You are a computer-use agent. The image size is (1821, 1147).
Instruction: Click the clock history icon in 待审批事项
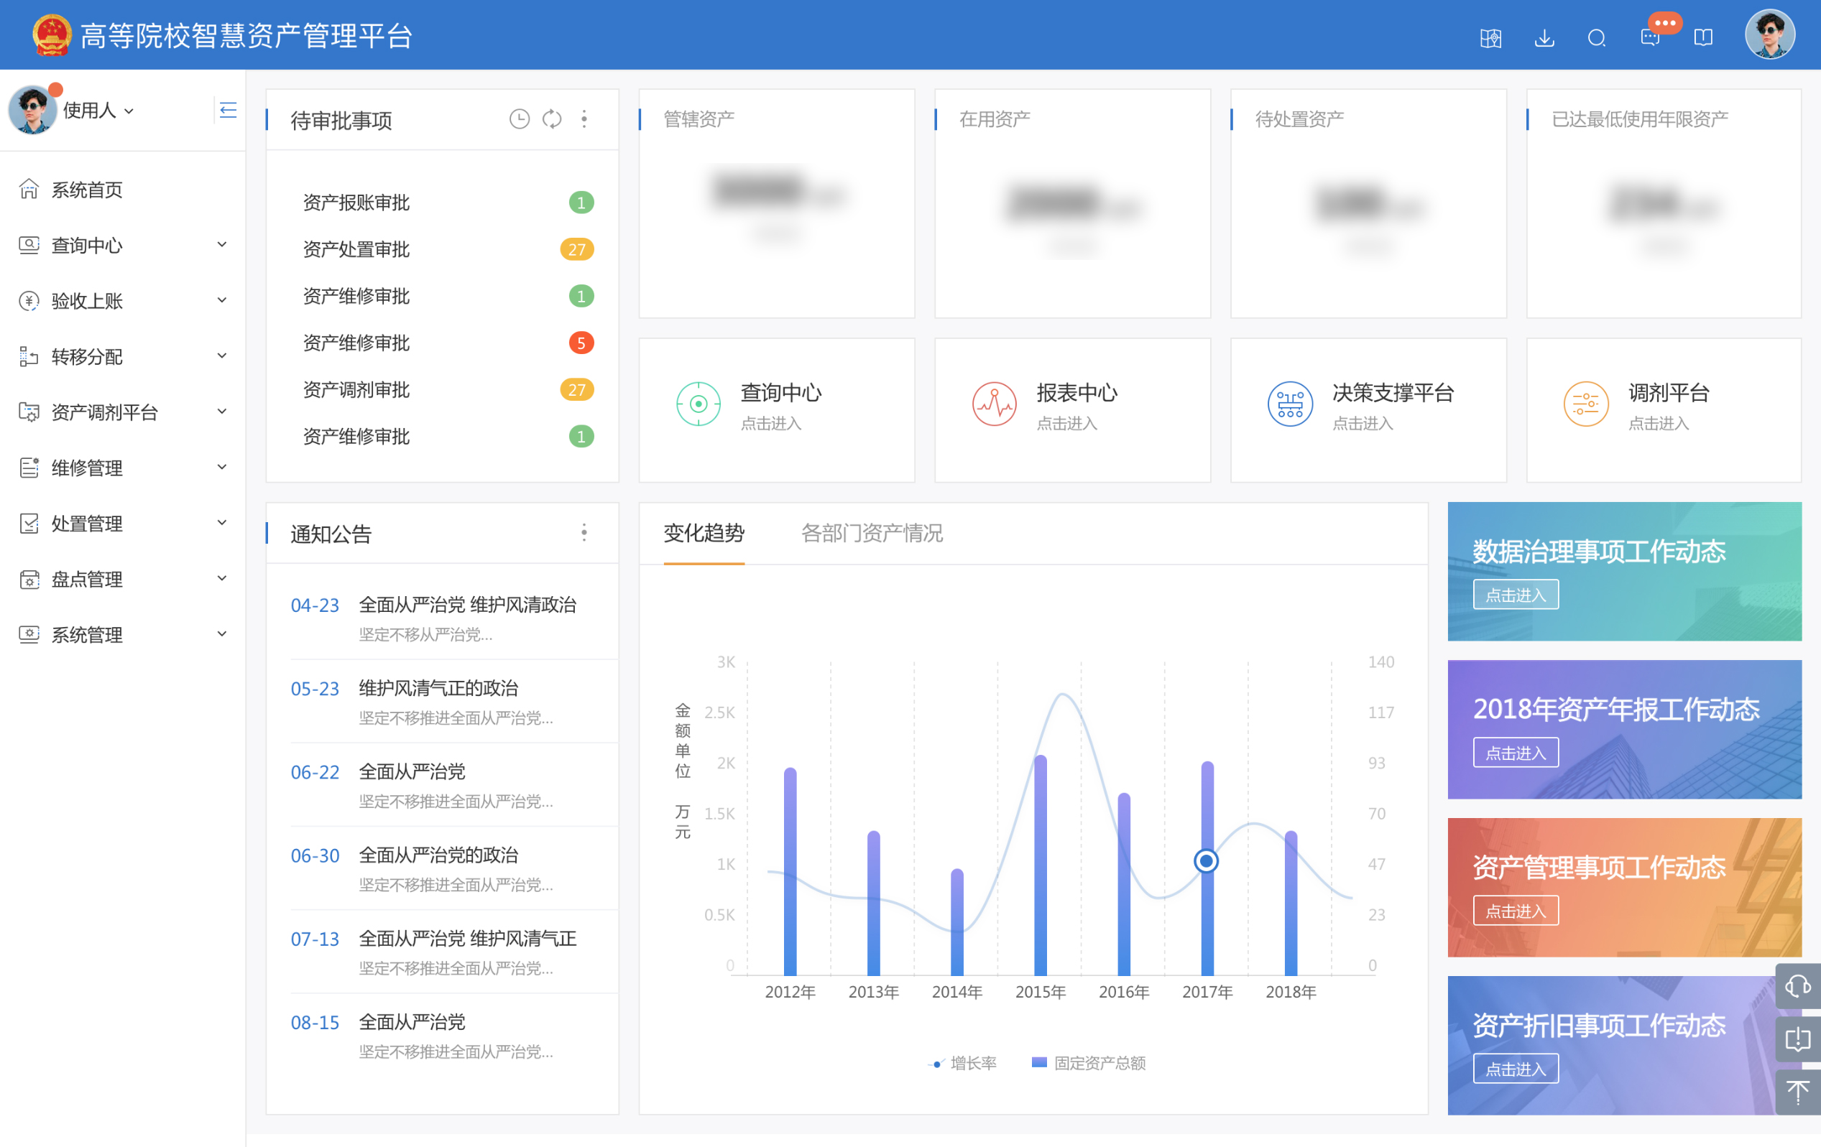(519, 119)
